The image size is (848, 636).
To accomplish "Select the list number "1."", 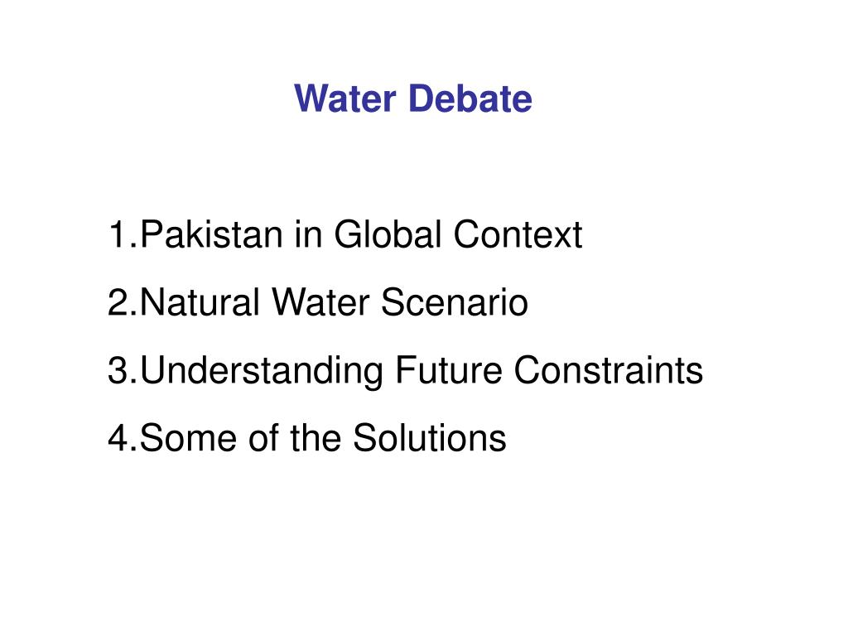I will pyautogui.click(x=123, y=234).
